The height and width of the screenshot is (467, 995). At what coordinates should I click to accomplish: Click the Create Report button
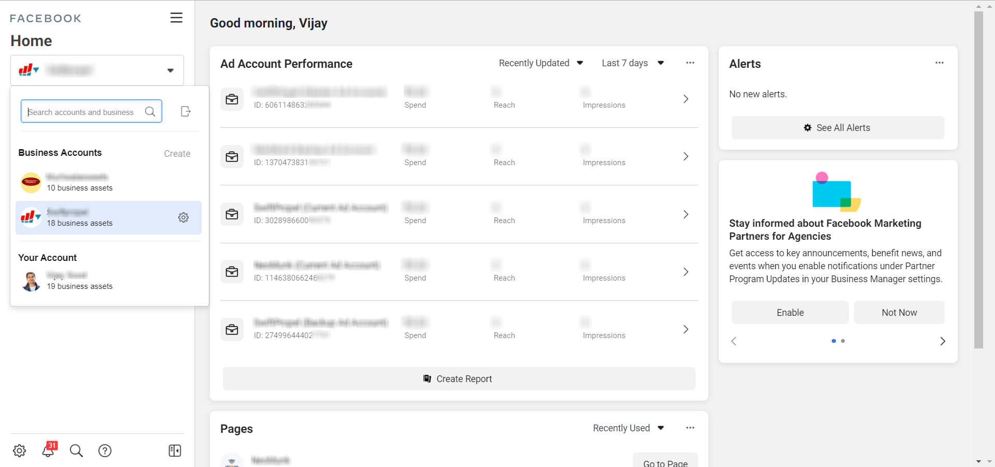pyautogui.click(x=459, y=379)
